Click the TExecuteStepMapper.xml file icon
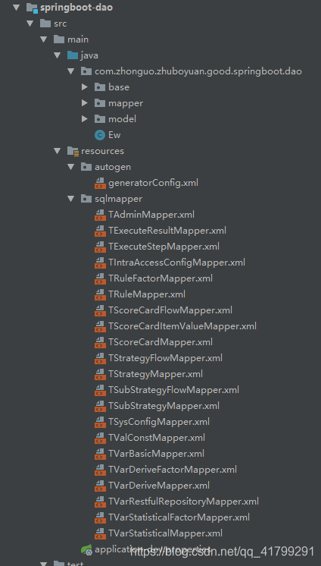This screenshot has width=321, height=566. (x=100, y=247)
